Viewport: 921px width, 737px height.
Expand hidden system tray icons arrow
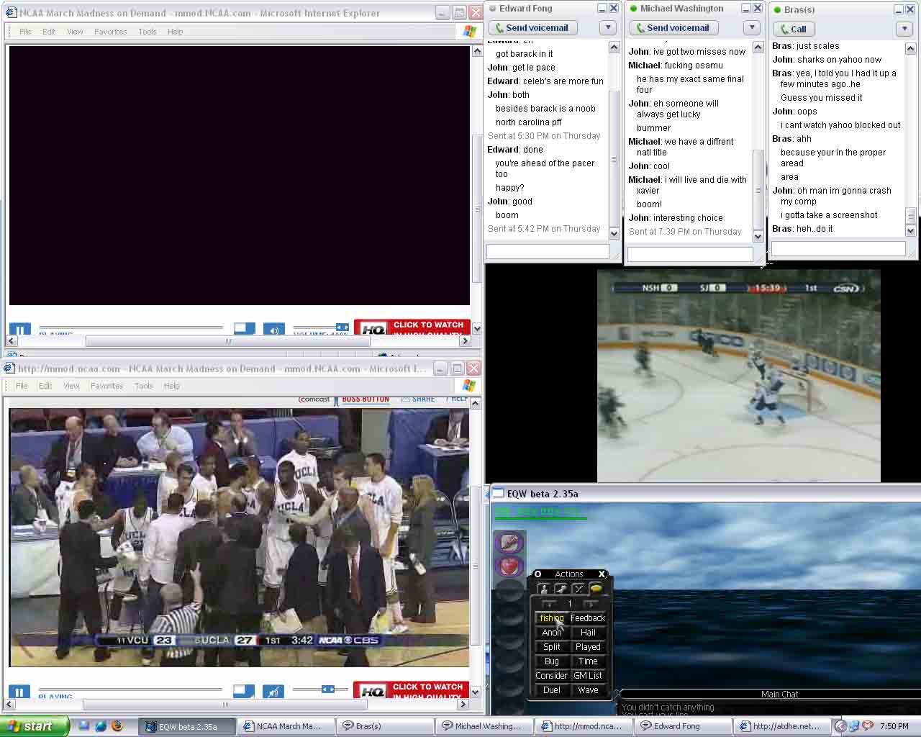point(840,726)
